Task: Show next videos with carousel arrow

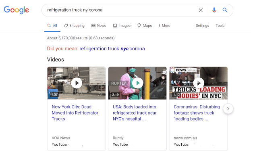Action: pyautogui.click(x=228, y=109)
